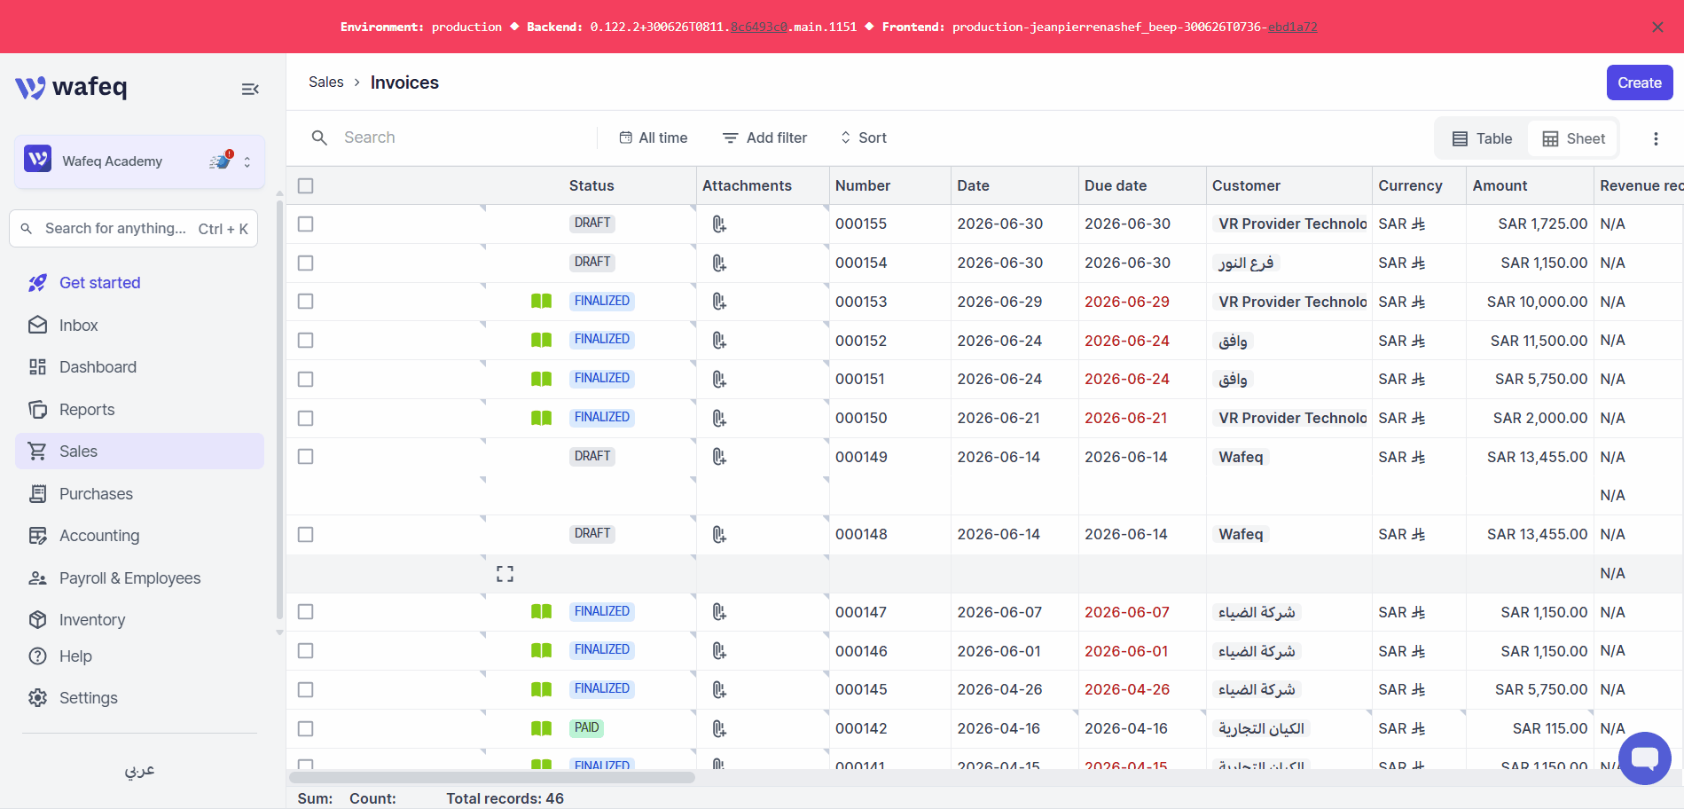The width and height of the screenshot is (1684, 809).
Task: Open the Sort options dropdown
Action: click(864, 137)
